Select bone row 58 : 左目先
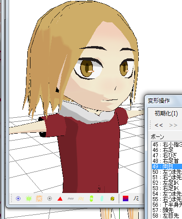Screen dimensions: 182x219 tap(167, 216)
